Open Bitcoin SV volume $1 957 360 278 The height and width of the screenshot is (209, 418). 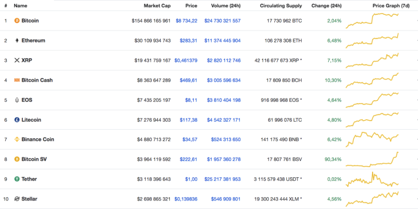(x=224, y=159)
